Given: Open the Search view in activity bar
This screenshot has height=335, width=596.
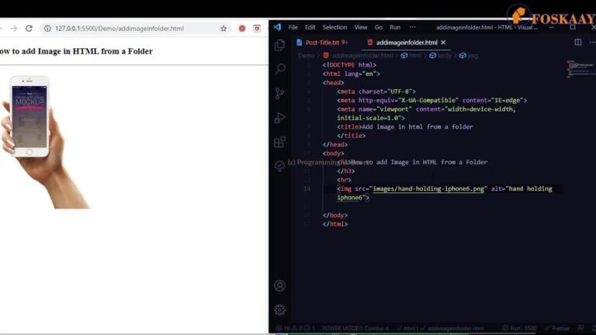Looking at the screenshot, I should 279,69.
